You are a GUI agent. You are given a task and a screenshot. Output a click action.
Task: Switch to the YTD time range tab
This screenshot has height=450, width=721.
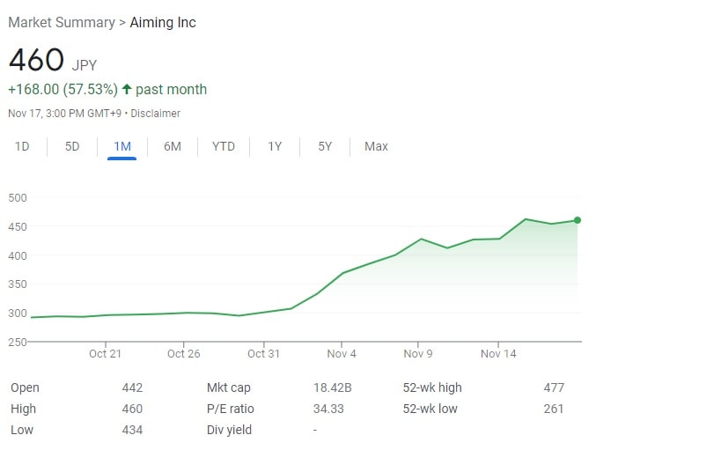point(224,146)
